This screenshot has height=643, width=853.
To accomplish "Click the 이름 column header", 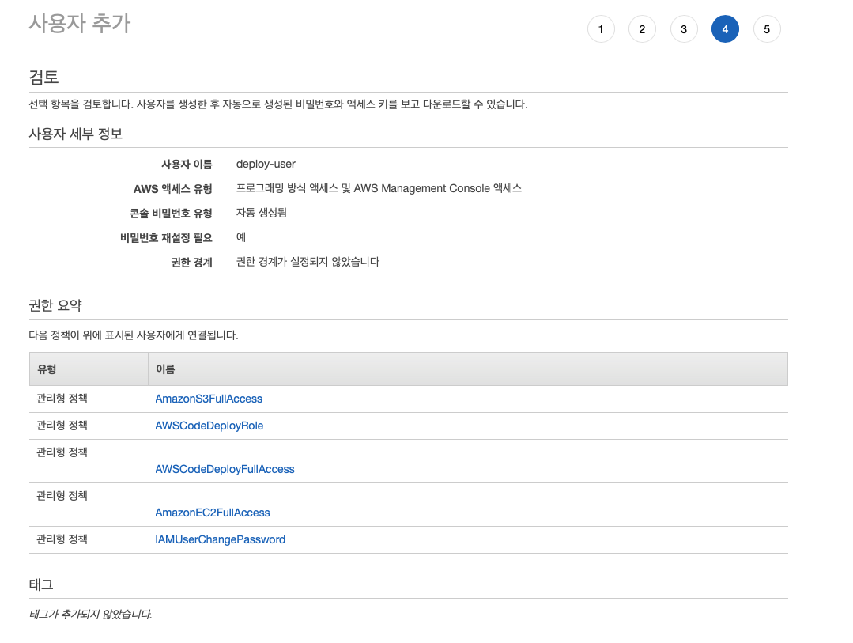I will click(x=468, y=369).
